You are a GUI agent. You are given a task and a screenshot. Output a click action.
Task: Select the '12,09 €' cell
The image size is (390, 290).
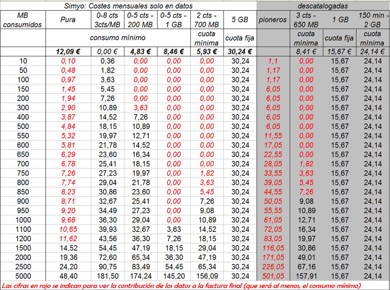(x=68, y=52)
